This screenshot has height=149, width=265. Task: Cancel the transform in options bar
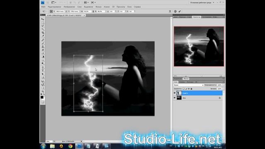coord(175,11)
